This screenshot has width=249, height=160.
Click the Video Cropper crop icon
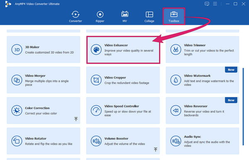(96, 80)
